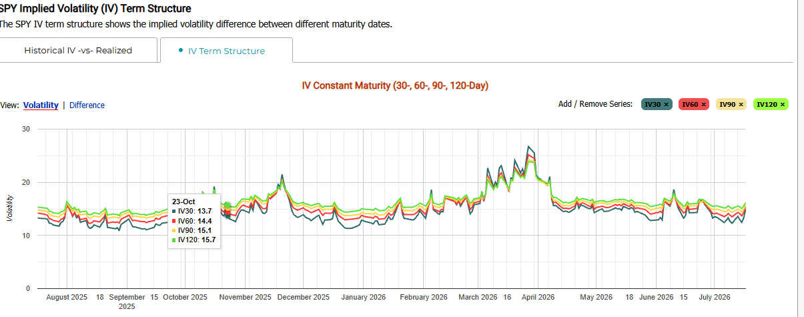The image size is (804, 317).
Task: Click the 'June 2026' axis label
Action: click(x=656, y=297)
